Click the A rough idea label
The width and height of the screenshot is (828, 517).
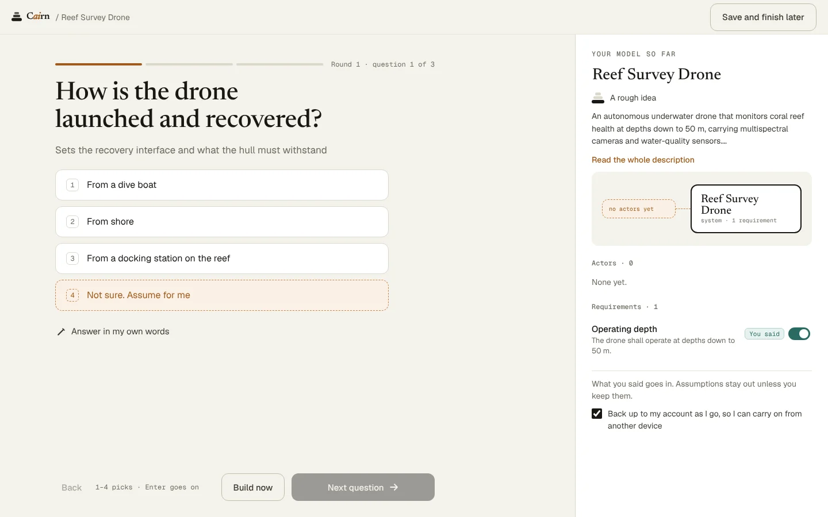point(633,98)
